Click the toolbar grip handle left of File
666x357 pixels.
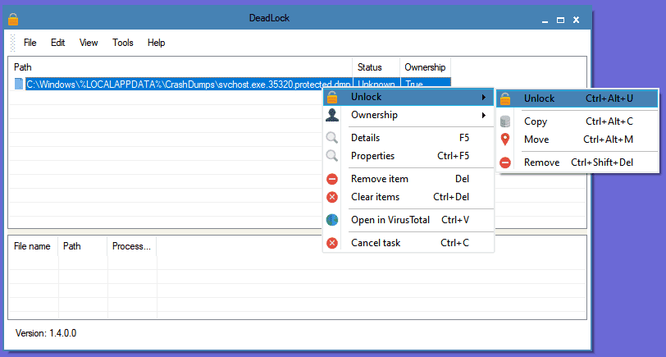[x=13, y=43]
